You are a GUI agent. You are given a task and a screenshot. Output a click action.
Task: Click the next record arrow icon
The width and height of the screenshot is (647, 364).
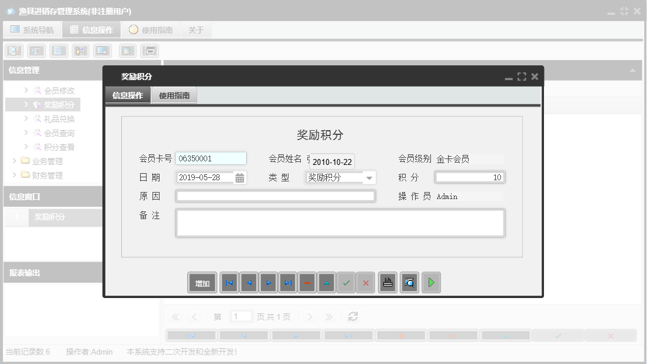point(268,282)
